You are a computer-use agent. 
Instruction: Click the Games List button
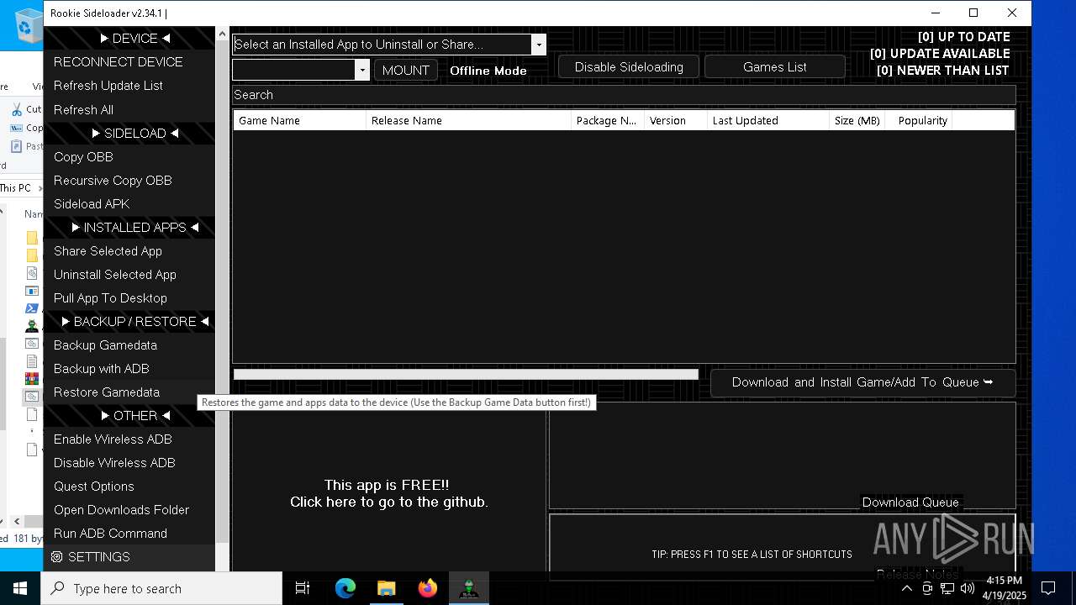click(x=775, y=67)
